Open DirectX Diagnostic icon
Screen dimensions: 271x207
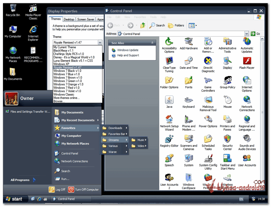208,65
